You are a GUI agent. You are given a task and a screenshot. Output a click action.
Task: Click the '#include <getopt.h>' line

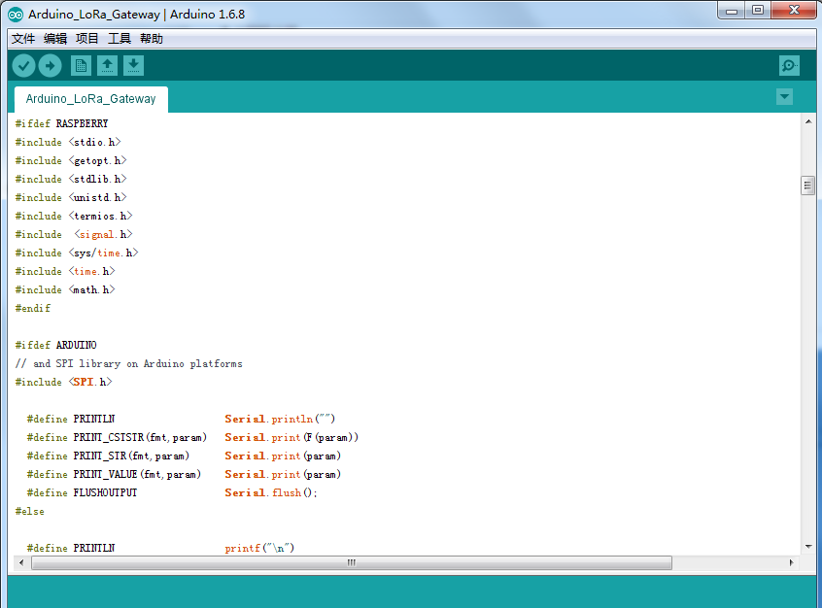[71, 160]
